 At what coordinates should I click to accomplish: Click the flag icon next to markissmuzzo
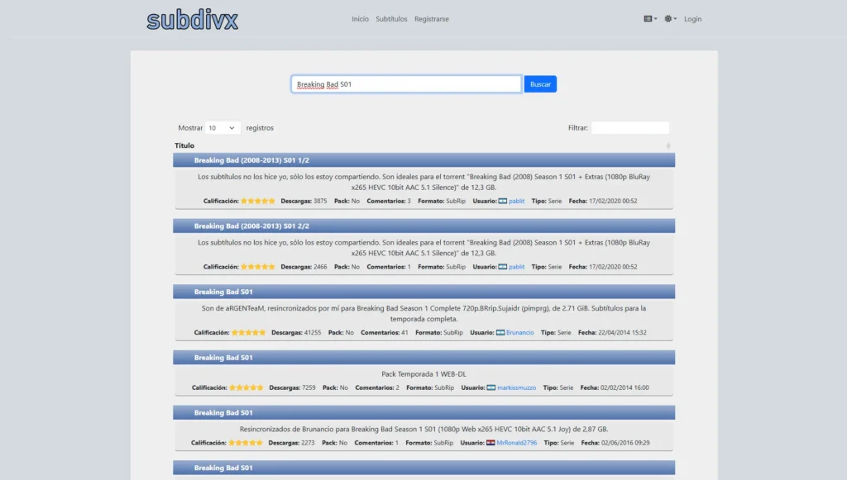(491, 387)
